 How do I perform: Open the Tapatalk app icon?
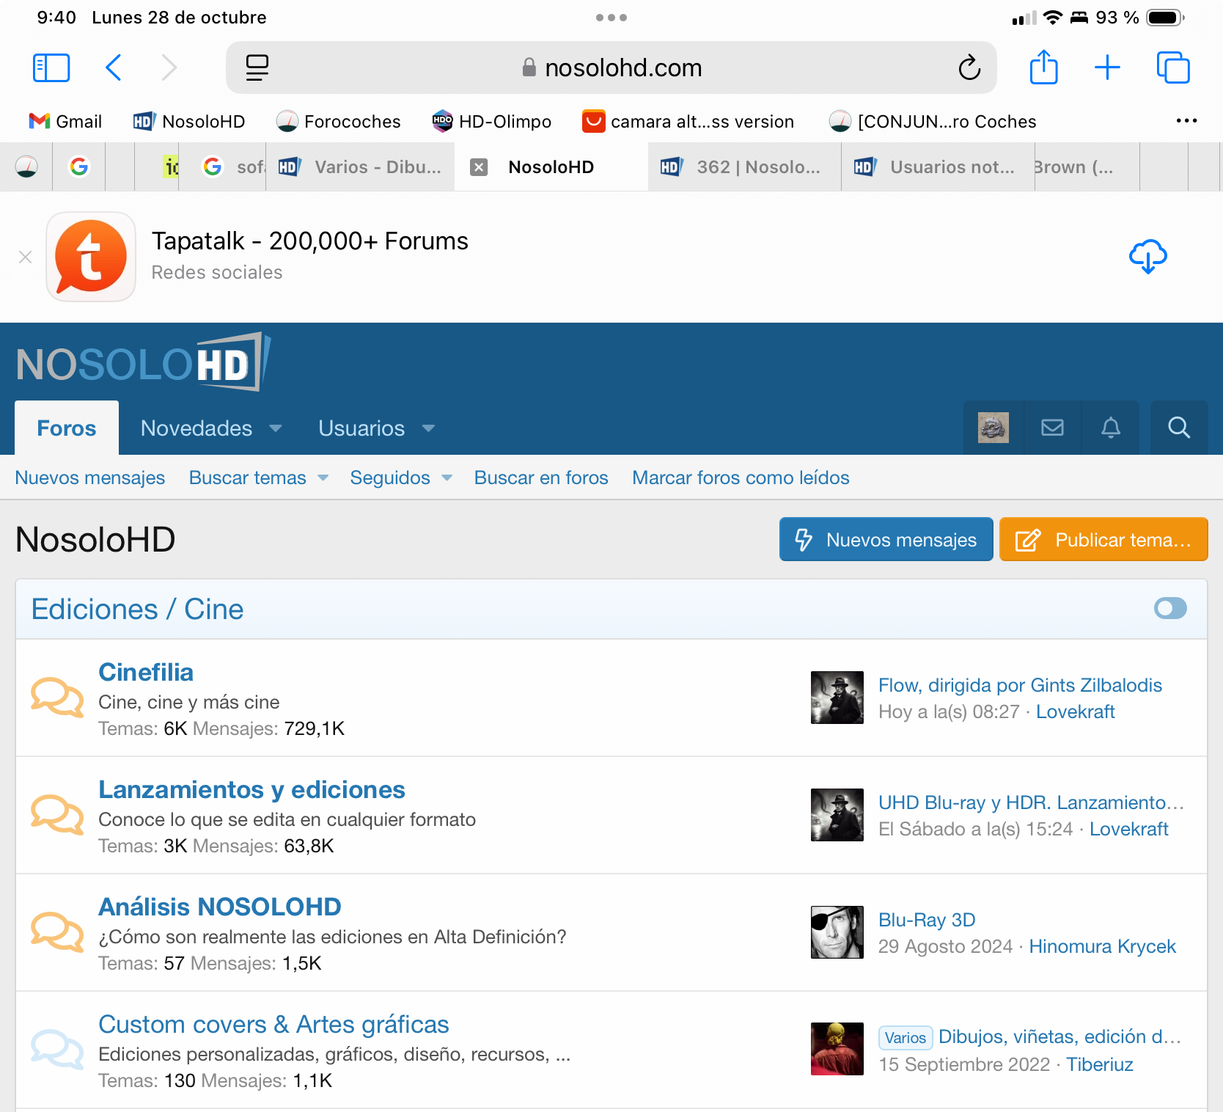click(91, 257)
